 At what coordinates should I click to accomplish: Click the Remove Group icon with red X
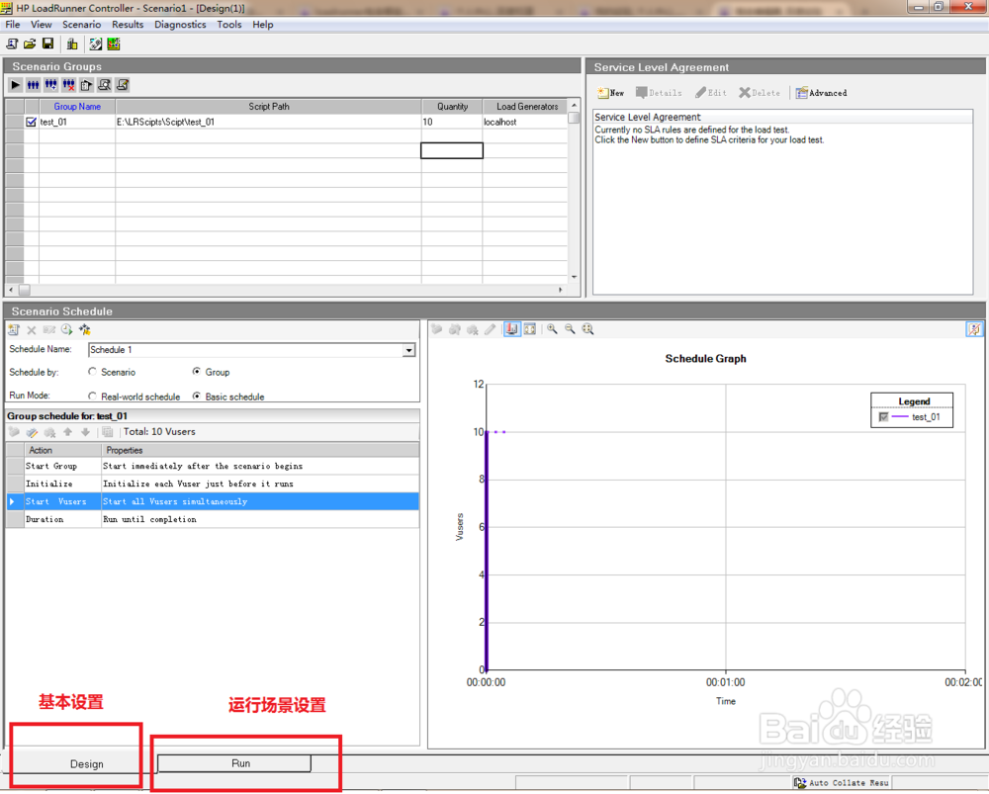pyautogui.click(x=69, y=84)
